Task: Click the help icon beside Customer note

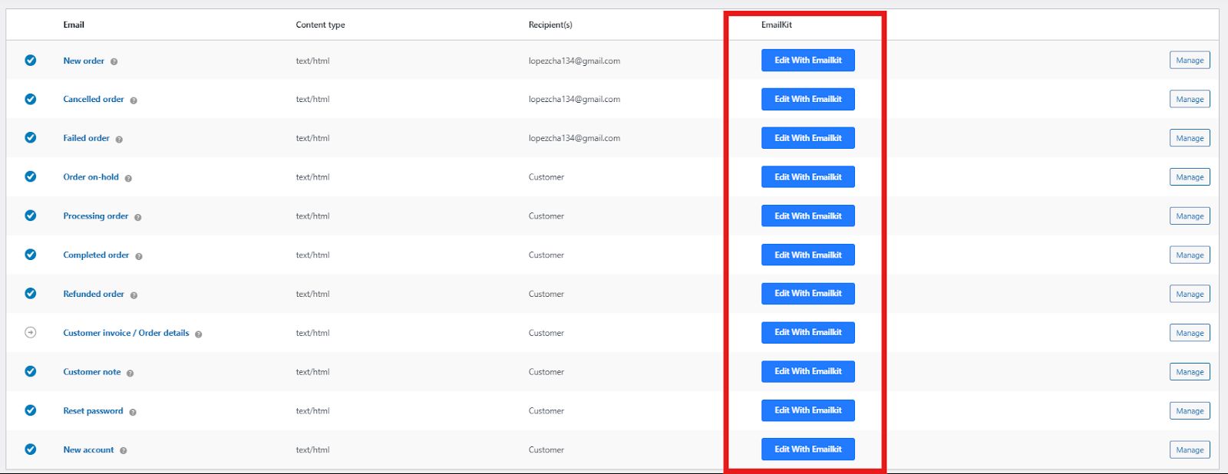Action: point(130,374)
